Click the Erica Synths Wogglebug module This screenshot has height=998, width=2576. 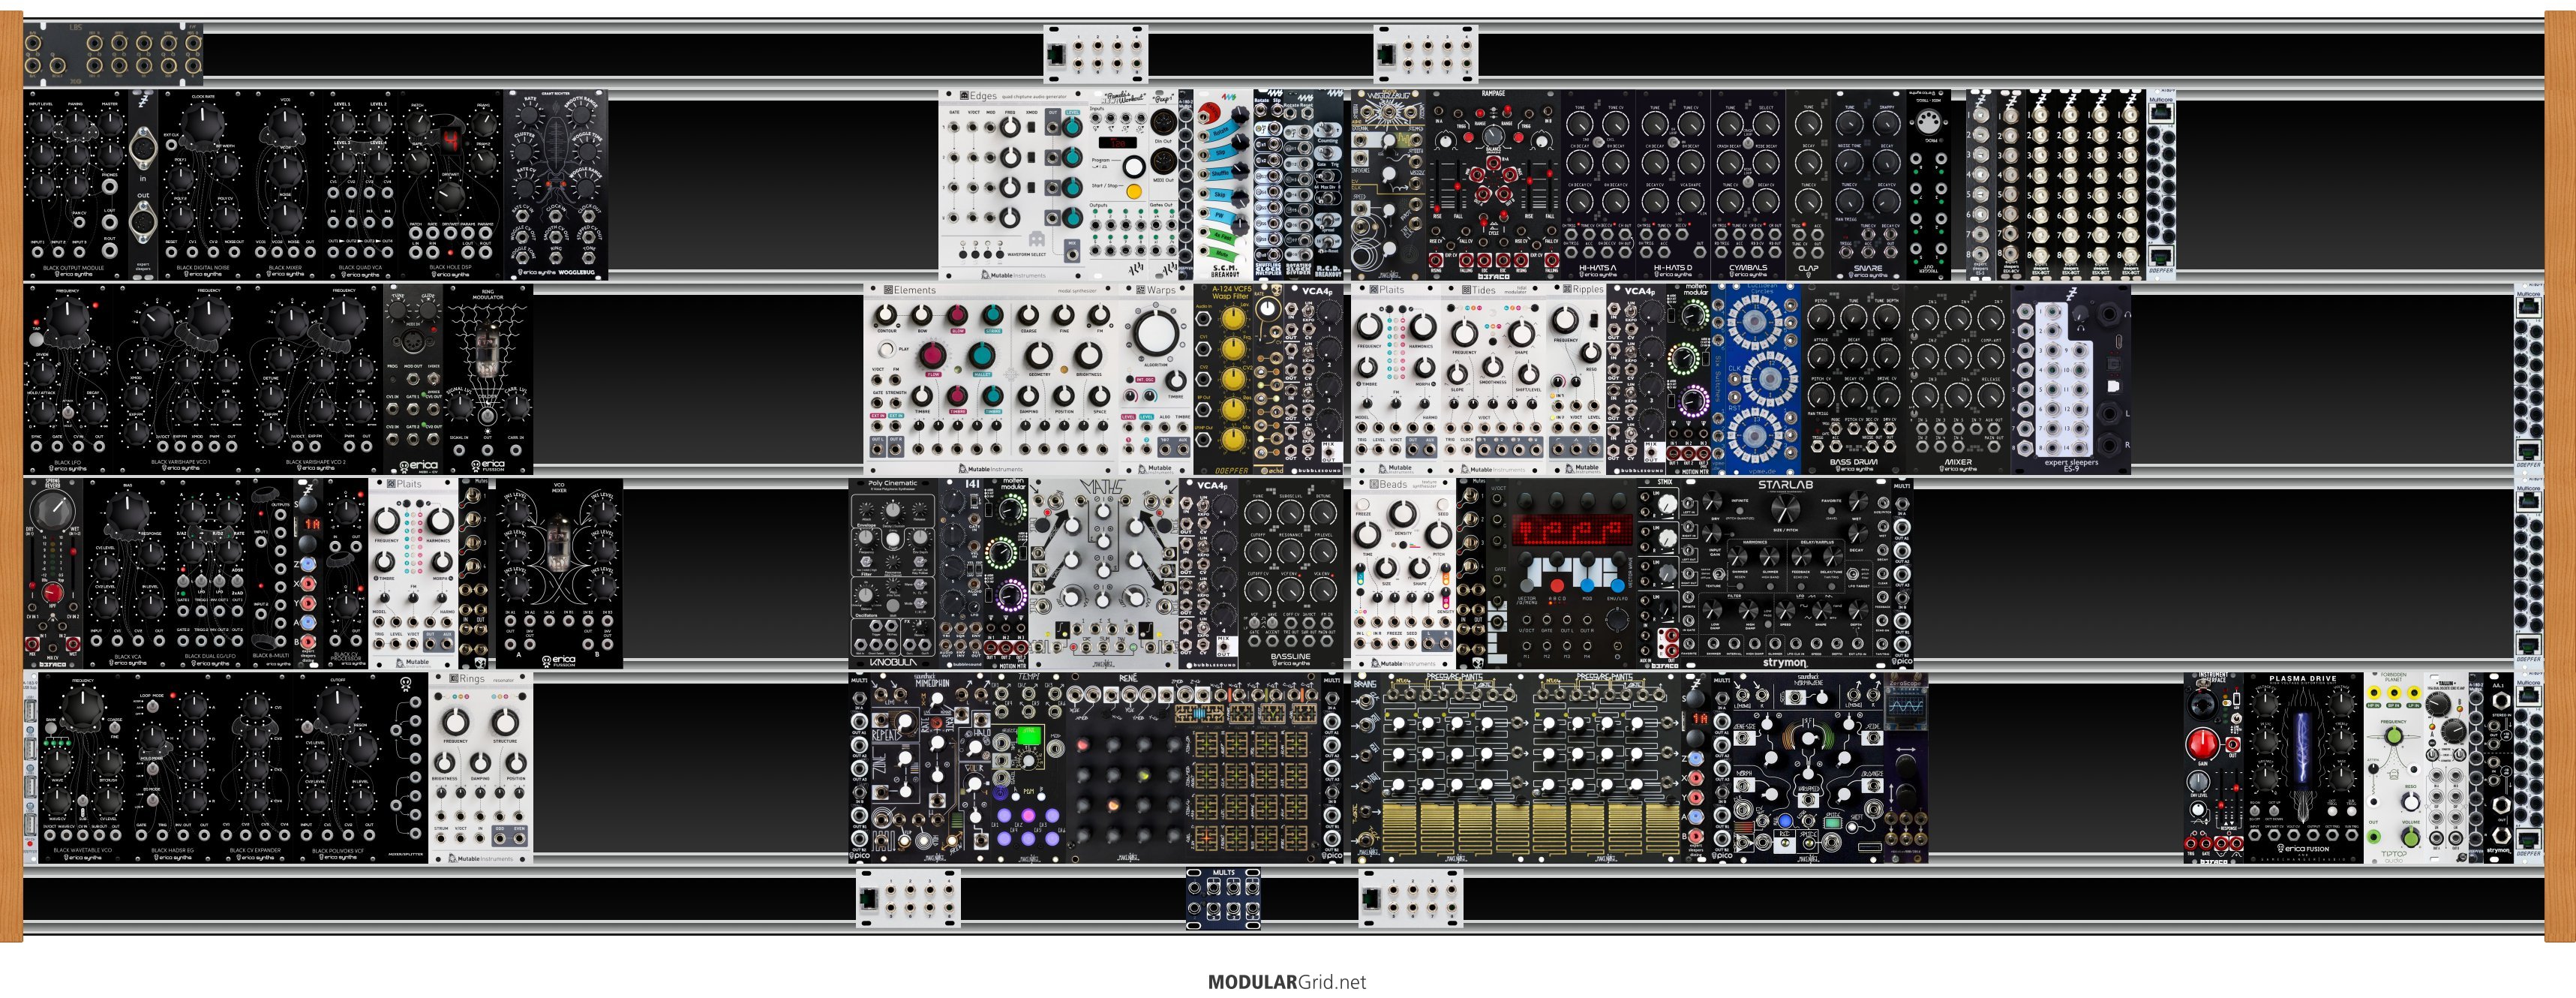(556, 185)
